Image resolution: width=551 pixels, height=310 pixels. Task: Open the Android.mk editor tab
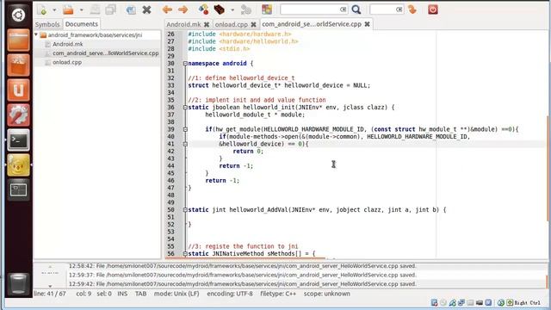coord(183,24)
